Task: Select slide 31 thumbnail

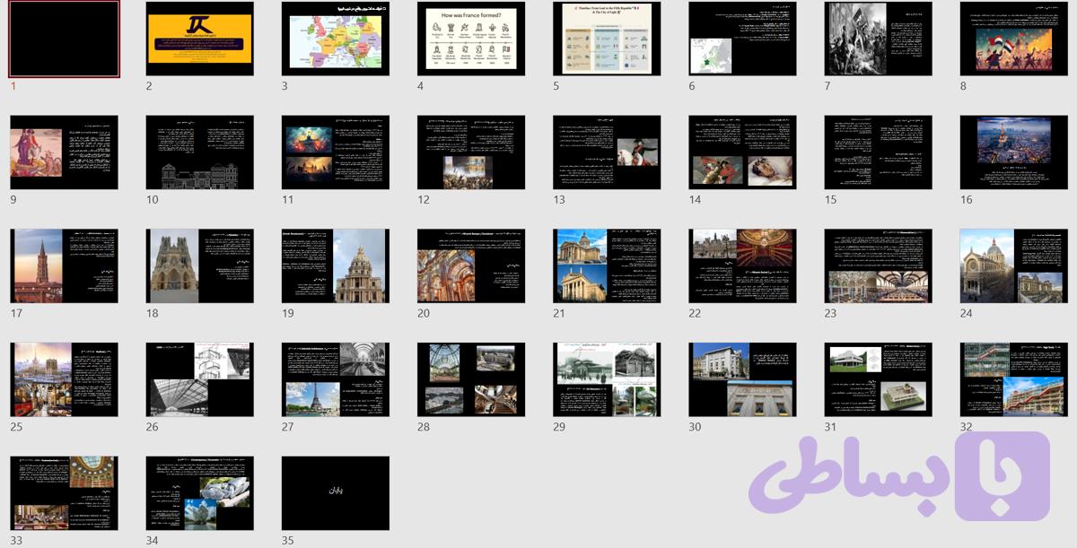Action: point(879,379)
